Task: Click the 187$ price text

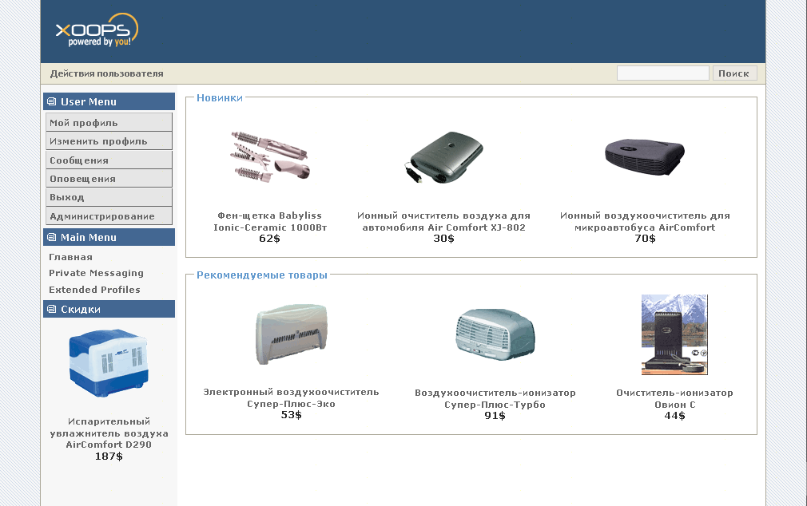Action: coord(109,456)
